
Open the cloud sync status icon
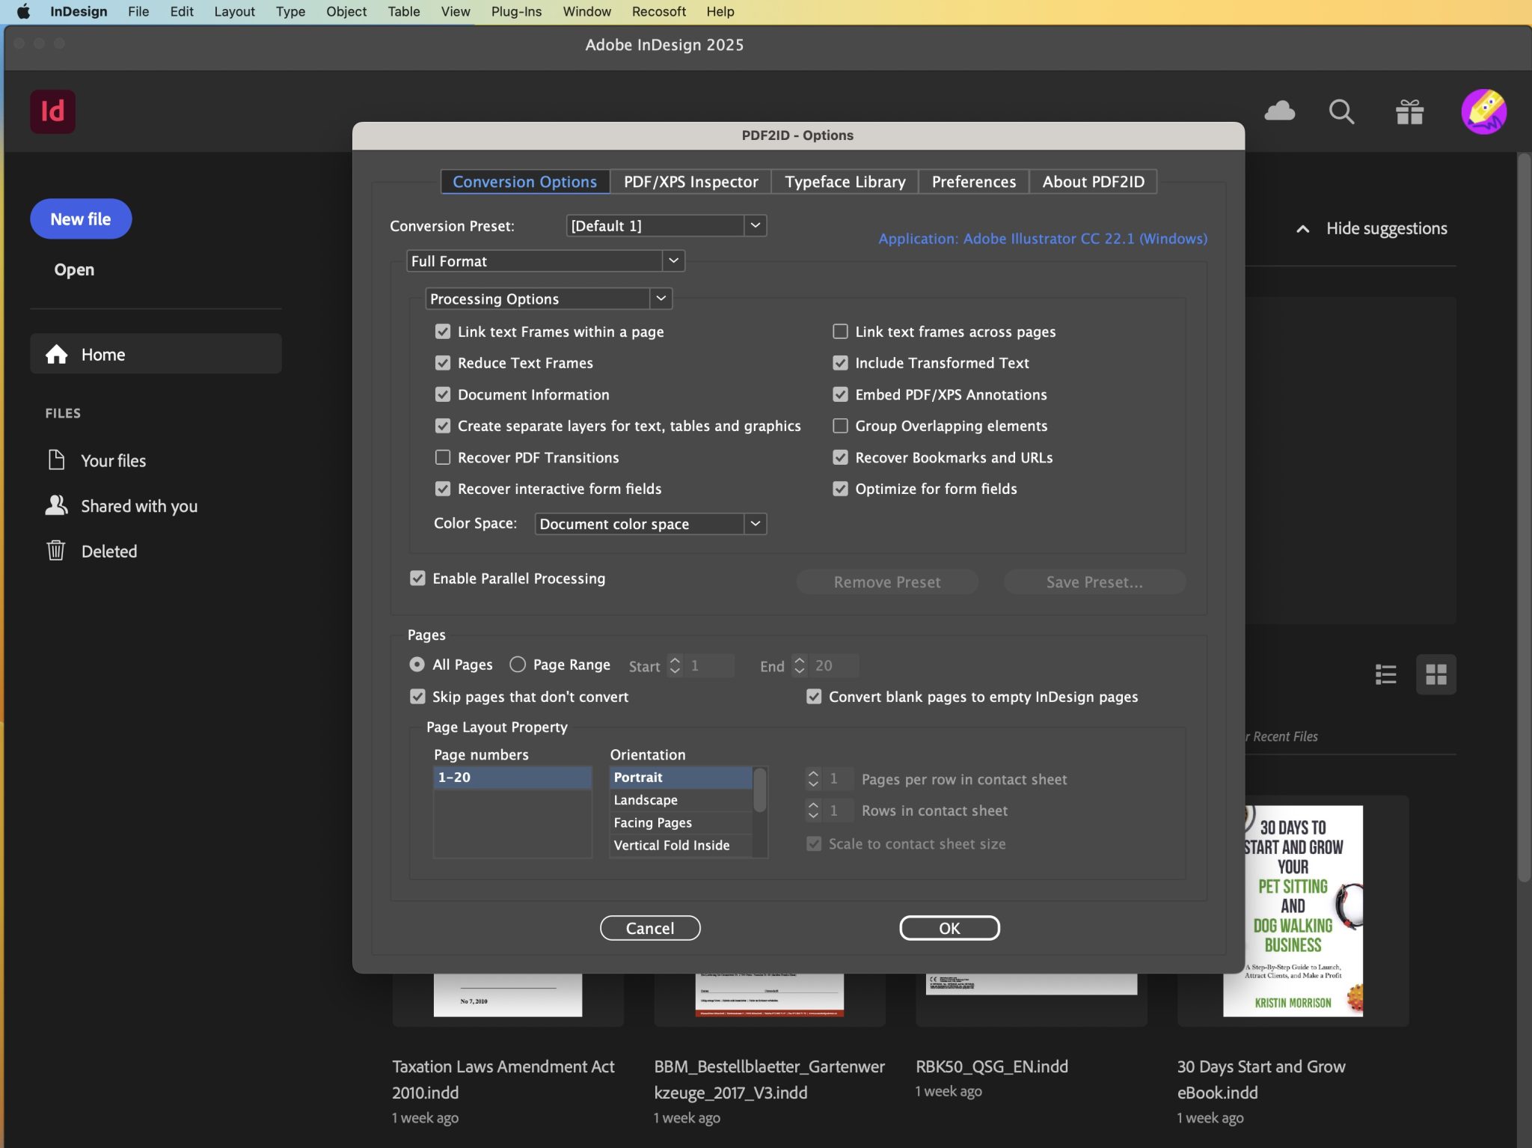coord(1279,111)
